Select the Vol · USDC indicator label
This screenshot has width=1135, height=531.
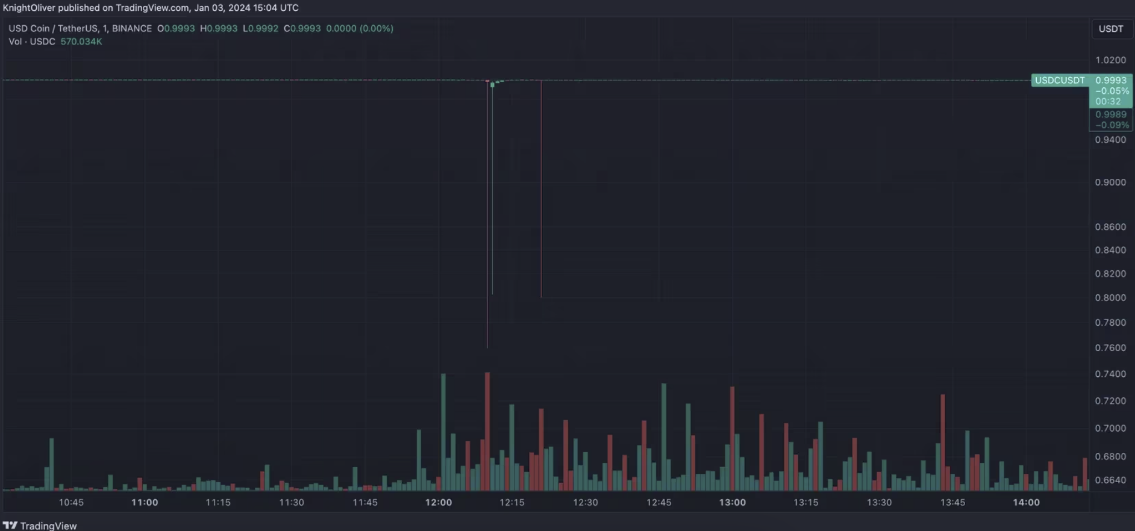[x=32, y=42]
